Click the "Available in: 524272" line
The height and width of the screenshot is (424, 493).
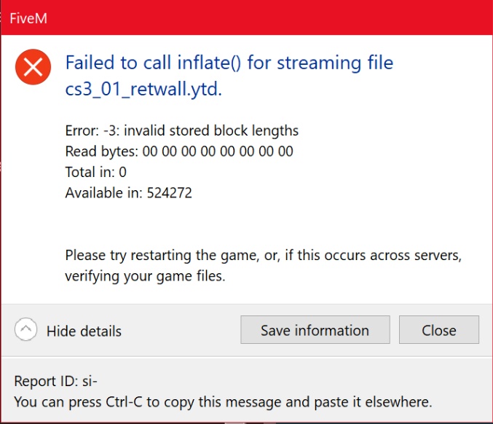point(128,192)
